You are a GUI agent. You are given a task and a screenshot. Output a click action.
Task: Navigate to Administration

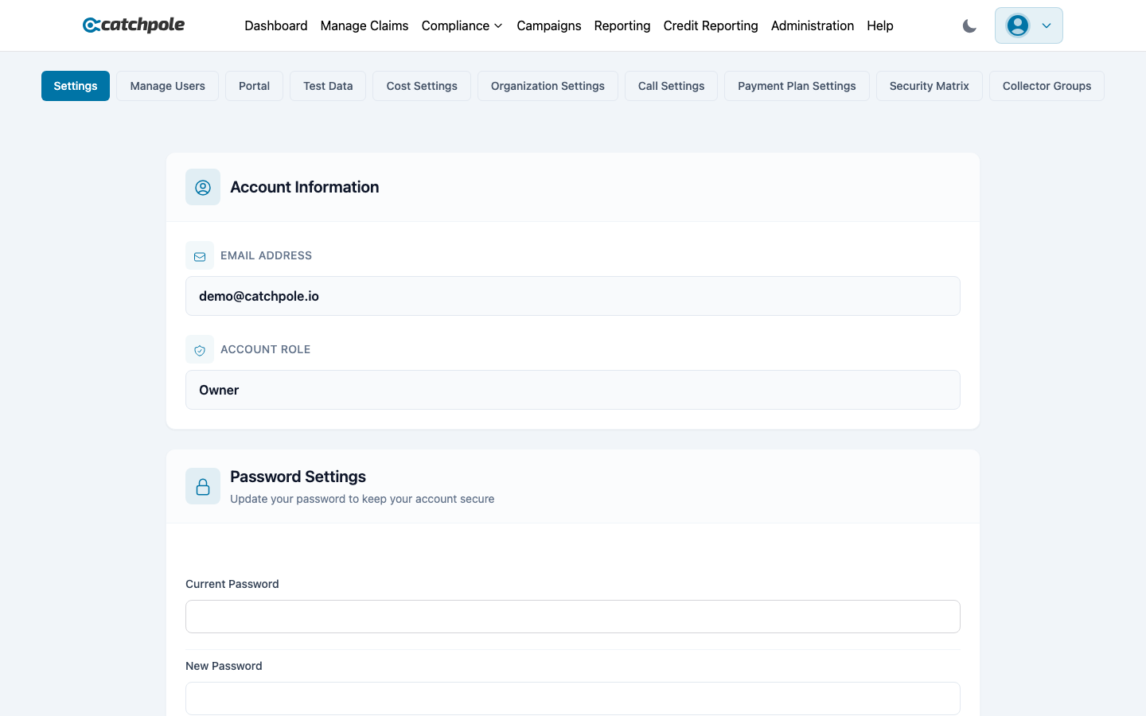tap(813, 25)
